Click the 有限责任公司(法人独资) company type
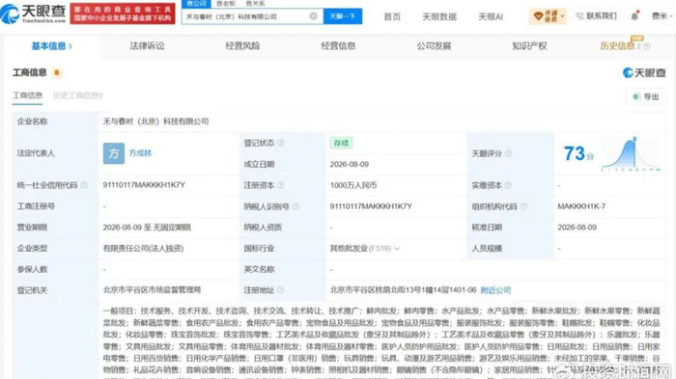The image size is (676, 379). click(143, 249)
